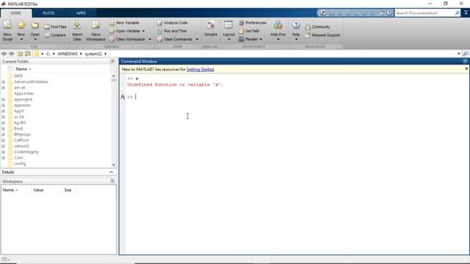Click the Browse for folder icon
The image size is (470, 264).
click(28, 54)
